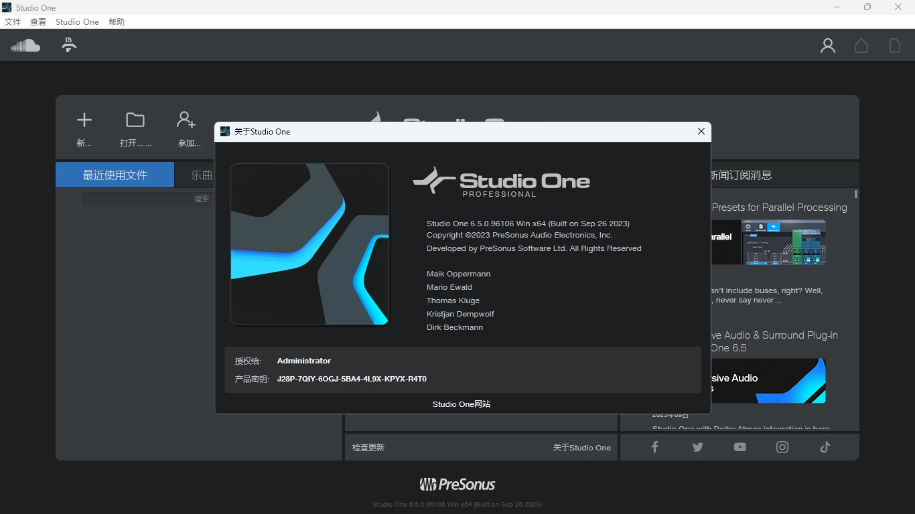
Task: Click the About dialog title bar icon
Action: tap(225, 131)
